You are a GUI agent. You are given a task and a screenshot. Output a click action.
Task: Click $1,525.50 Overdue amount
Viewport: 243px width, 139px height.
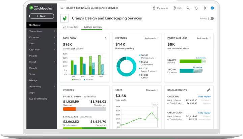(71, 102)
